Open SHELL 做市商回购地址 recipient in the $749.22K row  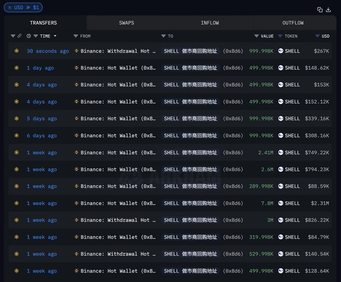coord(191,153)
